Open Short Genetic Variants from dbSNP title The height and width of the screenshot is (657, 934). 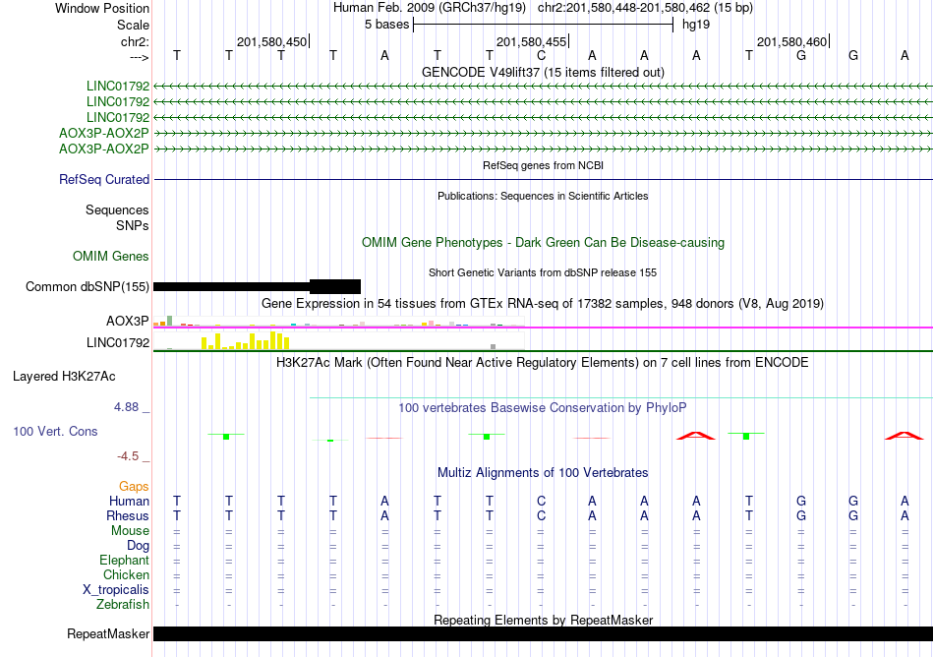[x=543, y=272]
